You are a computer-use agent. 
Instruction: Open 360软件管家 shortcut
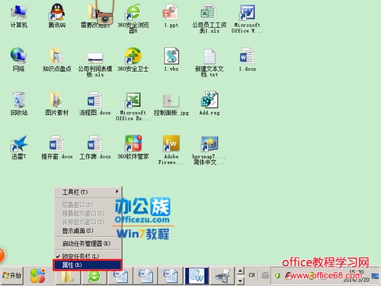point(133,147)
